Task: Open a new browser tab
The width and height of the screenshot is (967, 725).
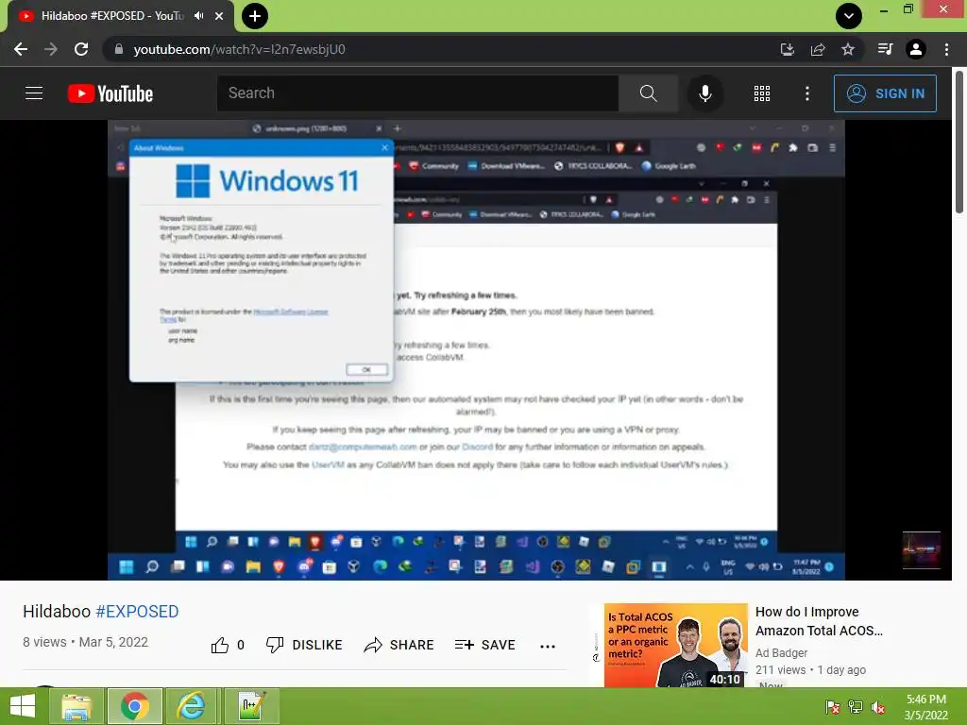Action: (255, 16)
